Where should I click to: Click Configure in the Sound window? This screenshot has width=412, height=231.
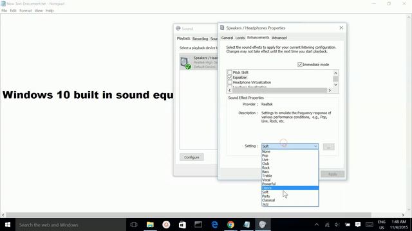[x=192, y=157]
